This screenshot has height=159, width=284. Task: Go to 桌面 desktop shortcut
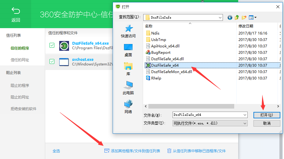(128, 50)
